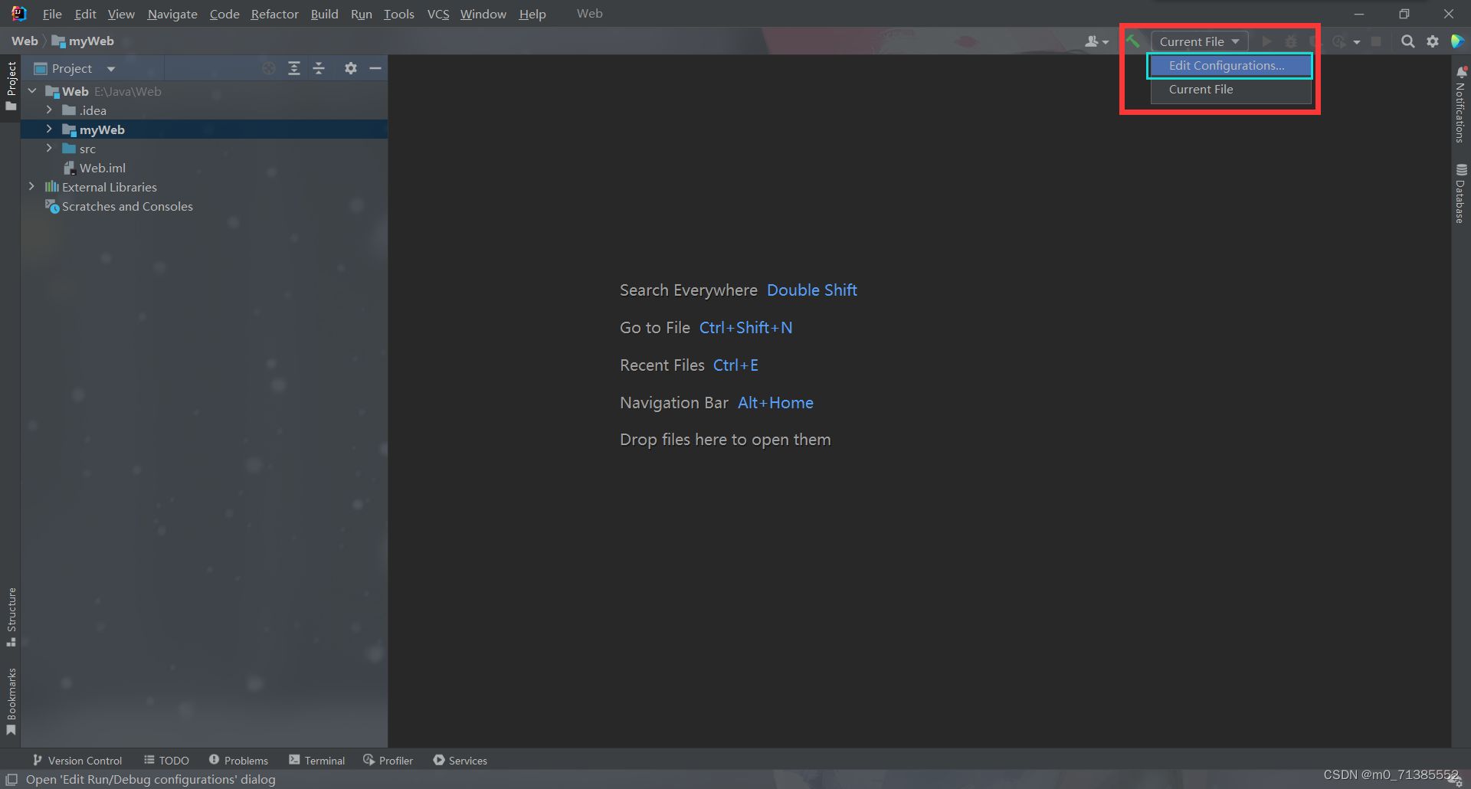Open the File menu
The image size is (1471, 789).
[52, 14]
